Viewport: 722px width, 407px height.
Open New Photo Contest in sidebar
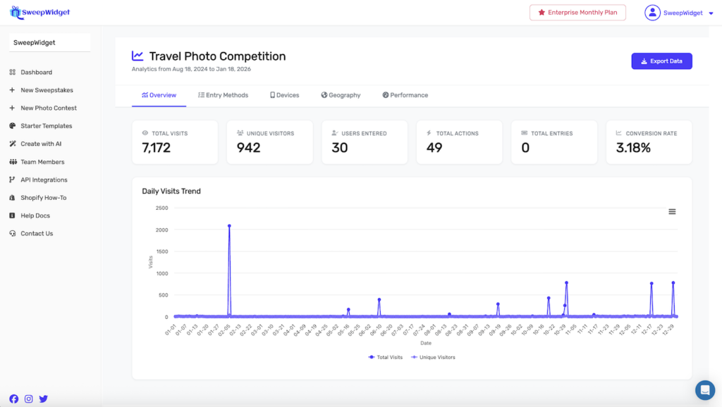pos(48,108)
